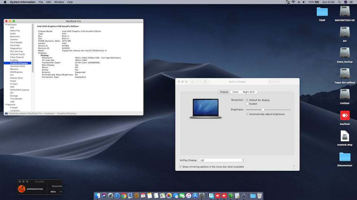Open Mail stamp icon in Dock

pyautogui.click(x=130, y=196)
